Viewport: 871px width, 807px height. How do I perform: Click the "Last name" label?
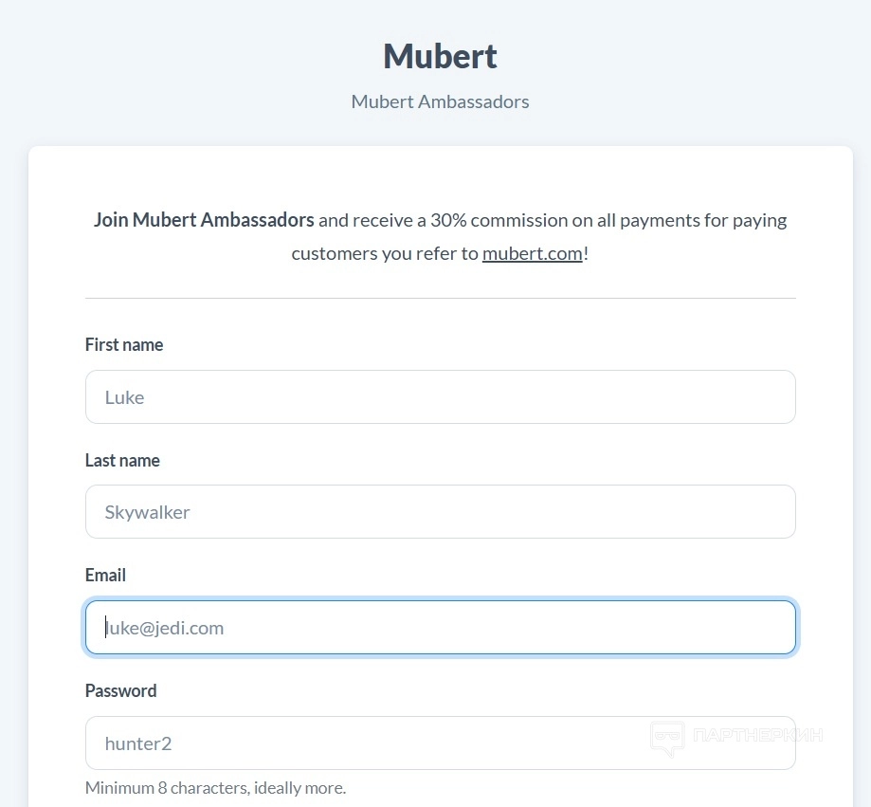122,461
